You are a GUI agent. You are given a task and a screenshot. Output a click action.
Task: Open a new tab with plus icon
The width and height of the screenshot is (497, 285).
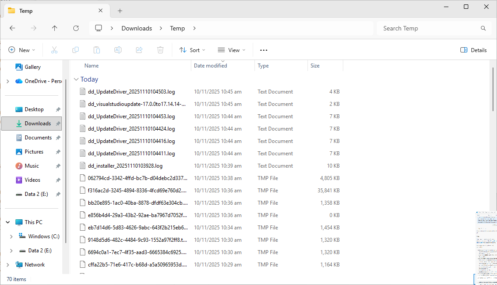point(120,11)
